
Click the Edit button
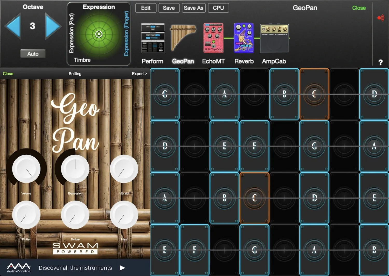pyautogui.click(x=146, y=8)
